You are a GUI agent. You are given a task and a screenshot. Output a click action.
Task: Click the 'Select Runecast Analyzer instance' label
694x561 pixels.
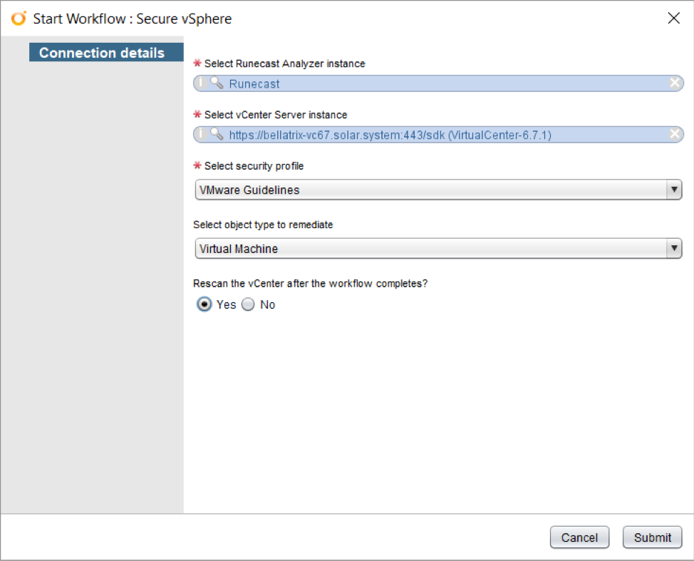click(x=284, y=63)
